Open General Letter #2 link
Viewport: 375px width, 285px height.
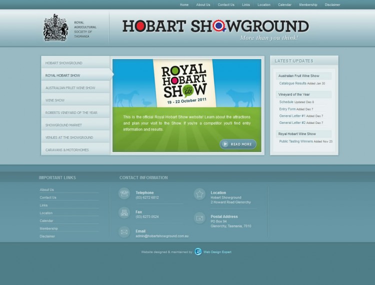(292, 123)
